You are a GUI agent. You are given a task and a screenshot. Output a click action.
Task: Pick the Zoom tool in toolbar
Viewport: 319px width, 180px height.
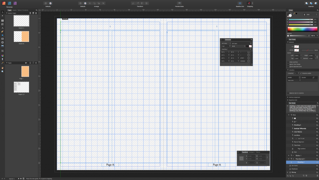3,71
